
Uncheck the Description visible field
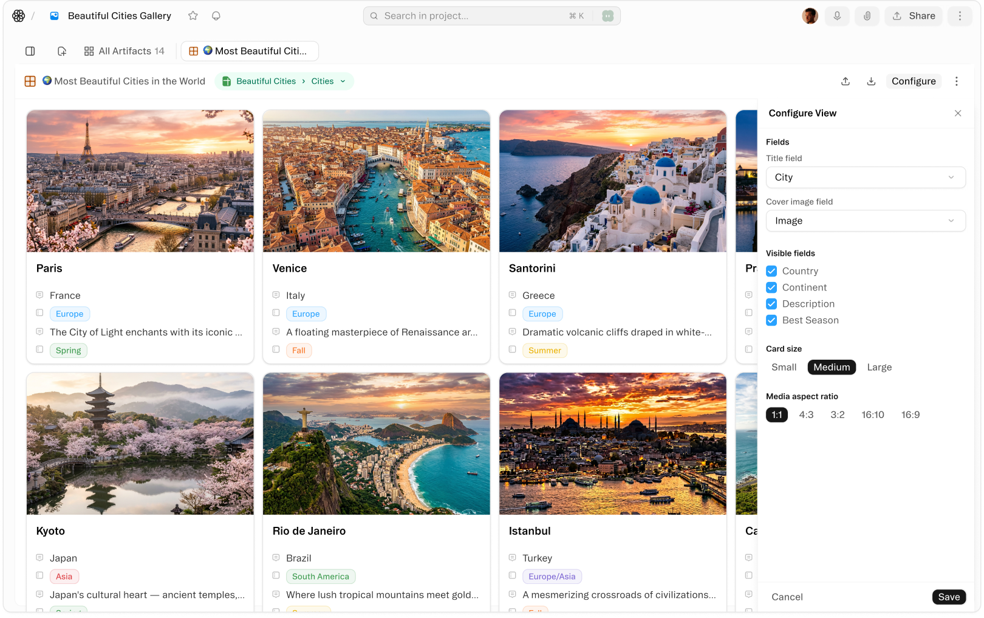771,304
